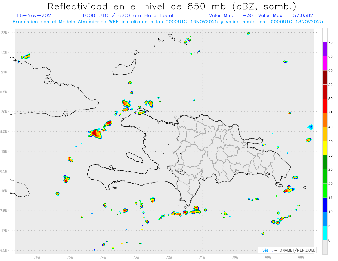Select the dark red 50-55 dBZ segment

(325, 92)
